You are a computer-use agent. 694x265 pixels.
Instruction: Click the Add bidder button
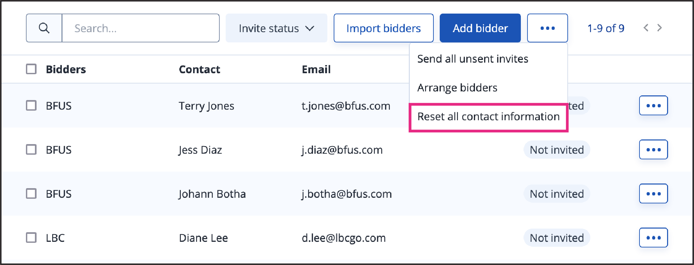click(480, 28)
